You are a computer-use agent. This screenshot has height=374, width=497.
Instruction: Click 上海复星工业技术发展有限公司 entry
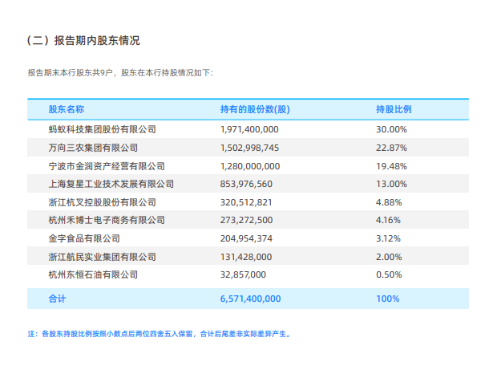click(x=111, y=184)
